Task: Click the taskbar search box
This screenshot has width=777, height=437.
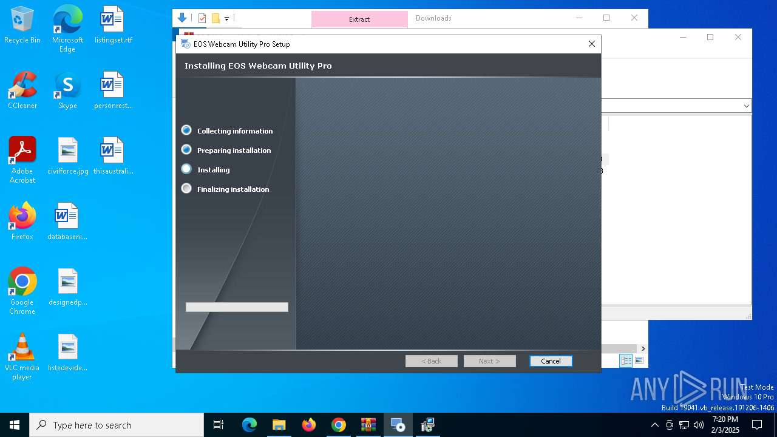Action: pos(117,425)
